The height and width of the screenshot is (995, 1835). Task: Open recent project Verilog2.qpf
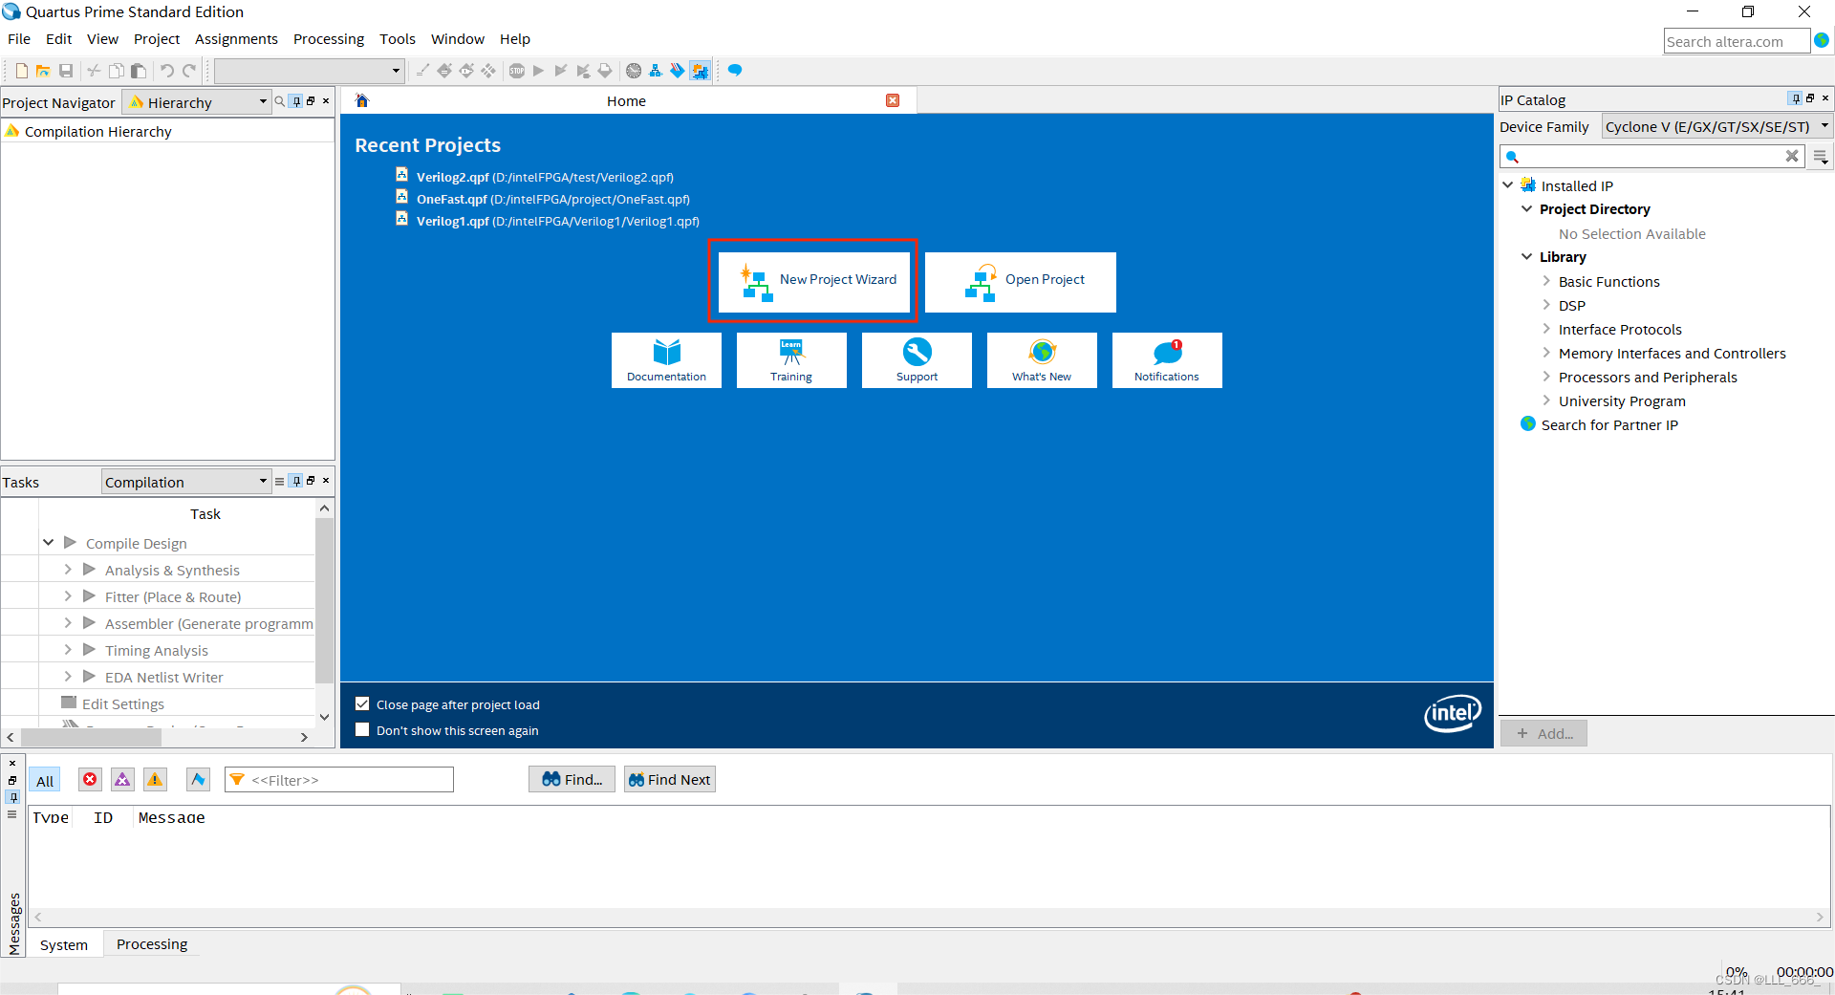tap(546, 177)
